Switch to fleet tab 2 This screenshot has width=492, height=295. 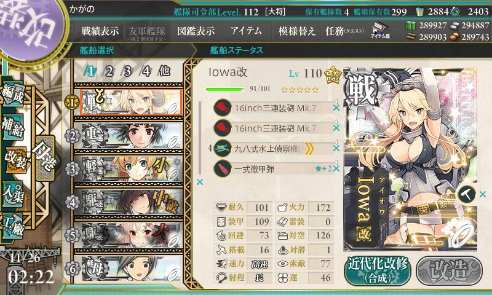point(109,71)
